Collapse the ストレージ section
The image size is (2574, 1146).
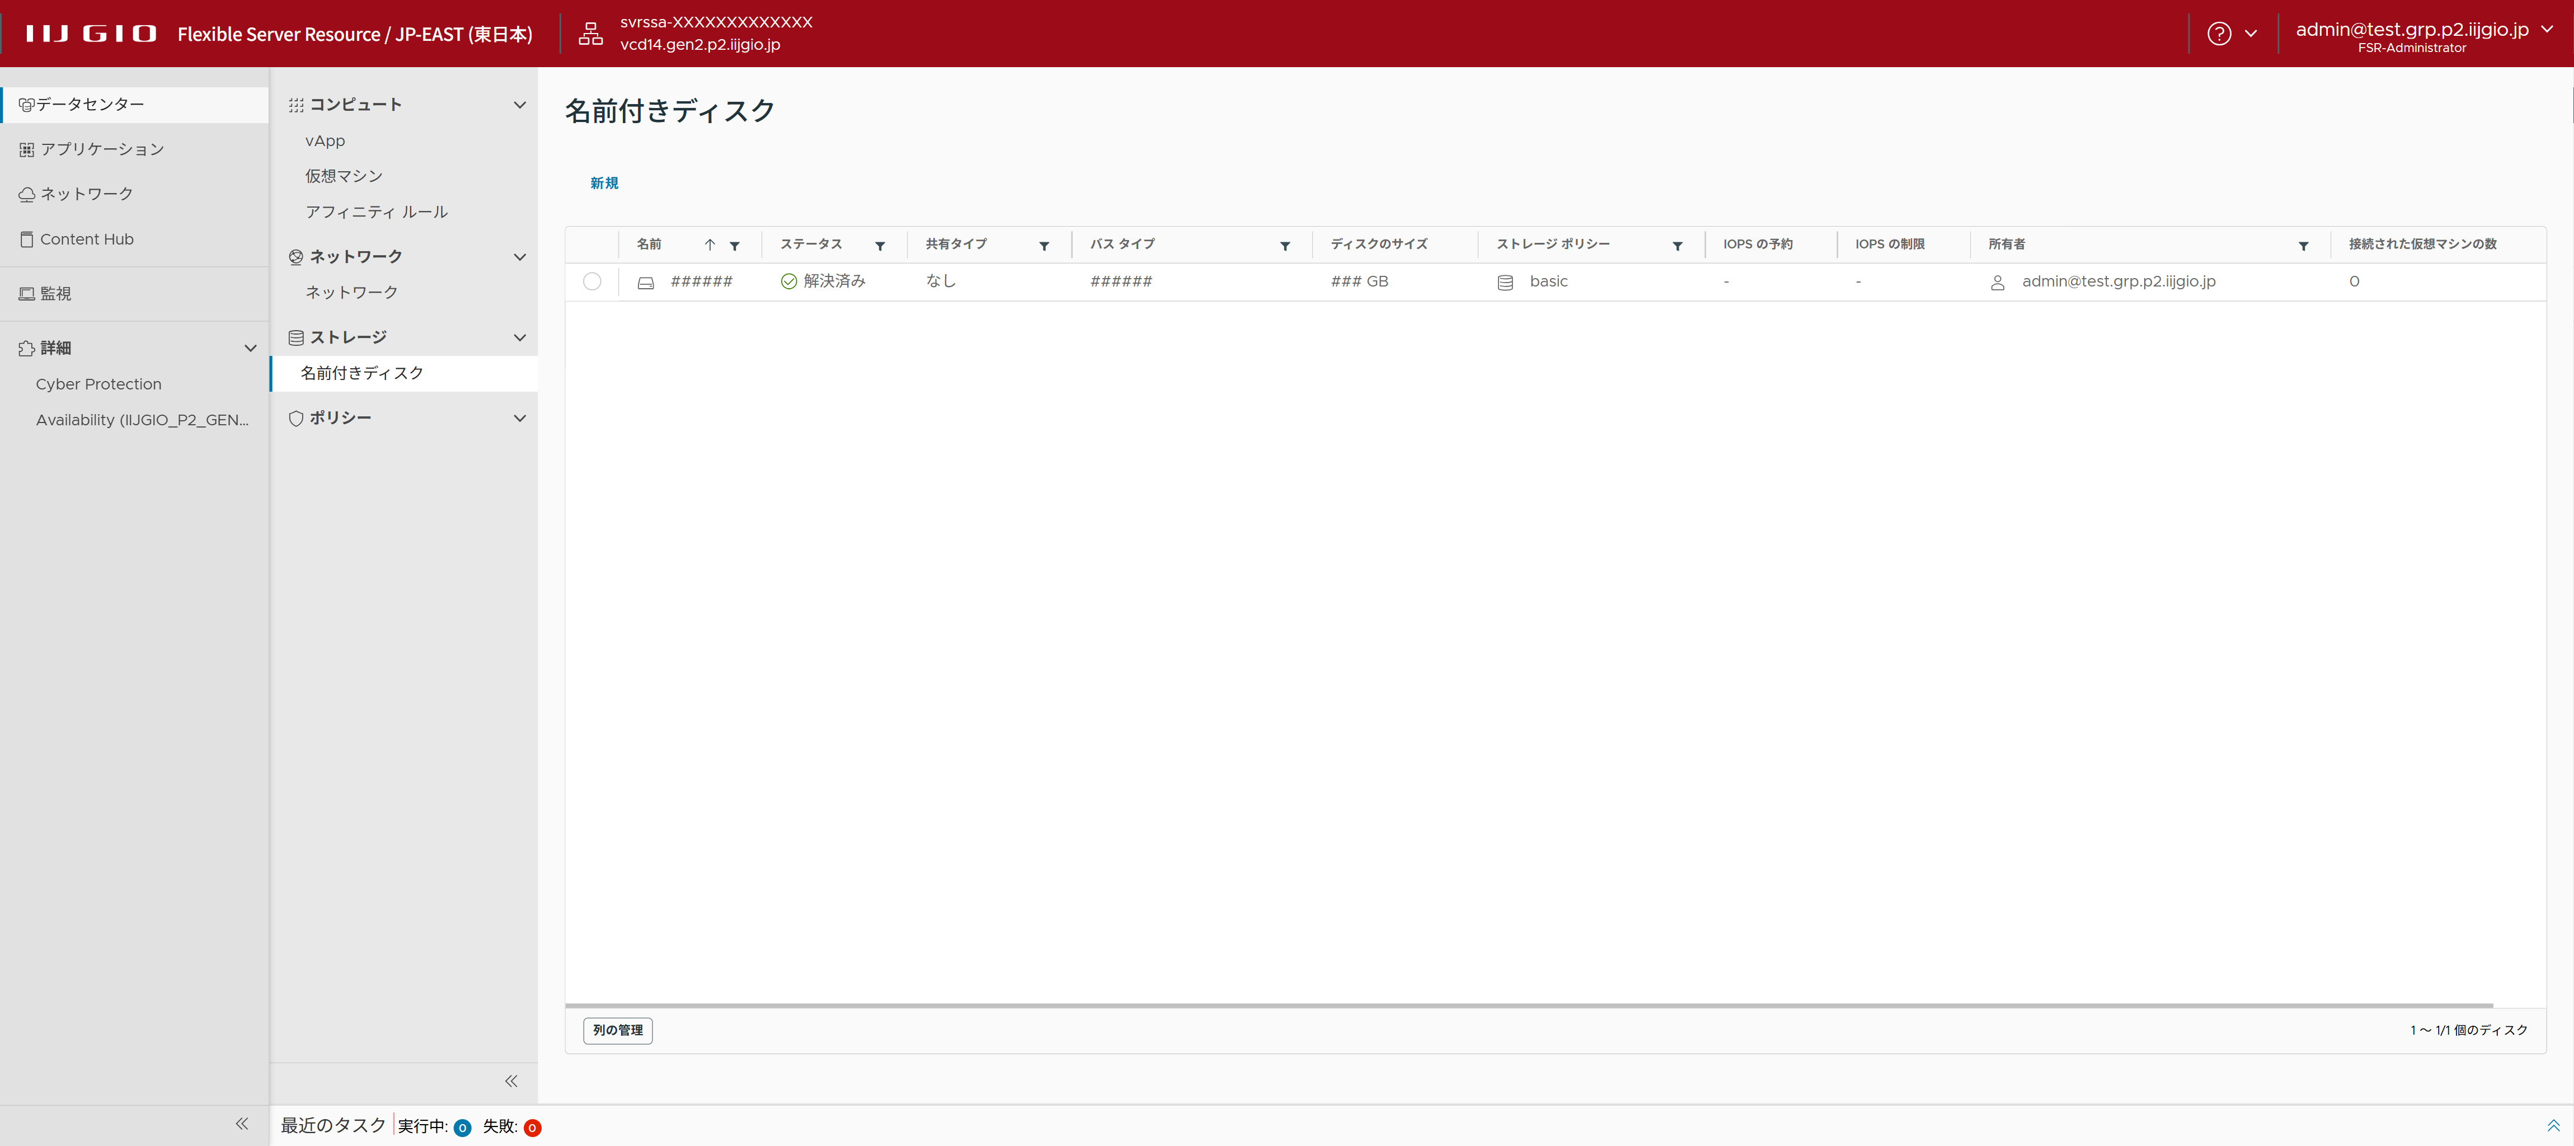pos(520,338)
